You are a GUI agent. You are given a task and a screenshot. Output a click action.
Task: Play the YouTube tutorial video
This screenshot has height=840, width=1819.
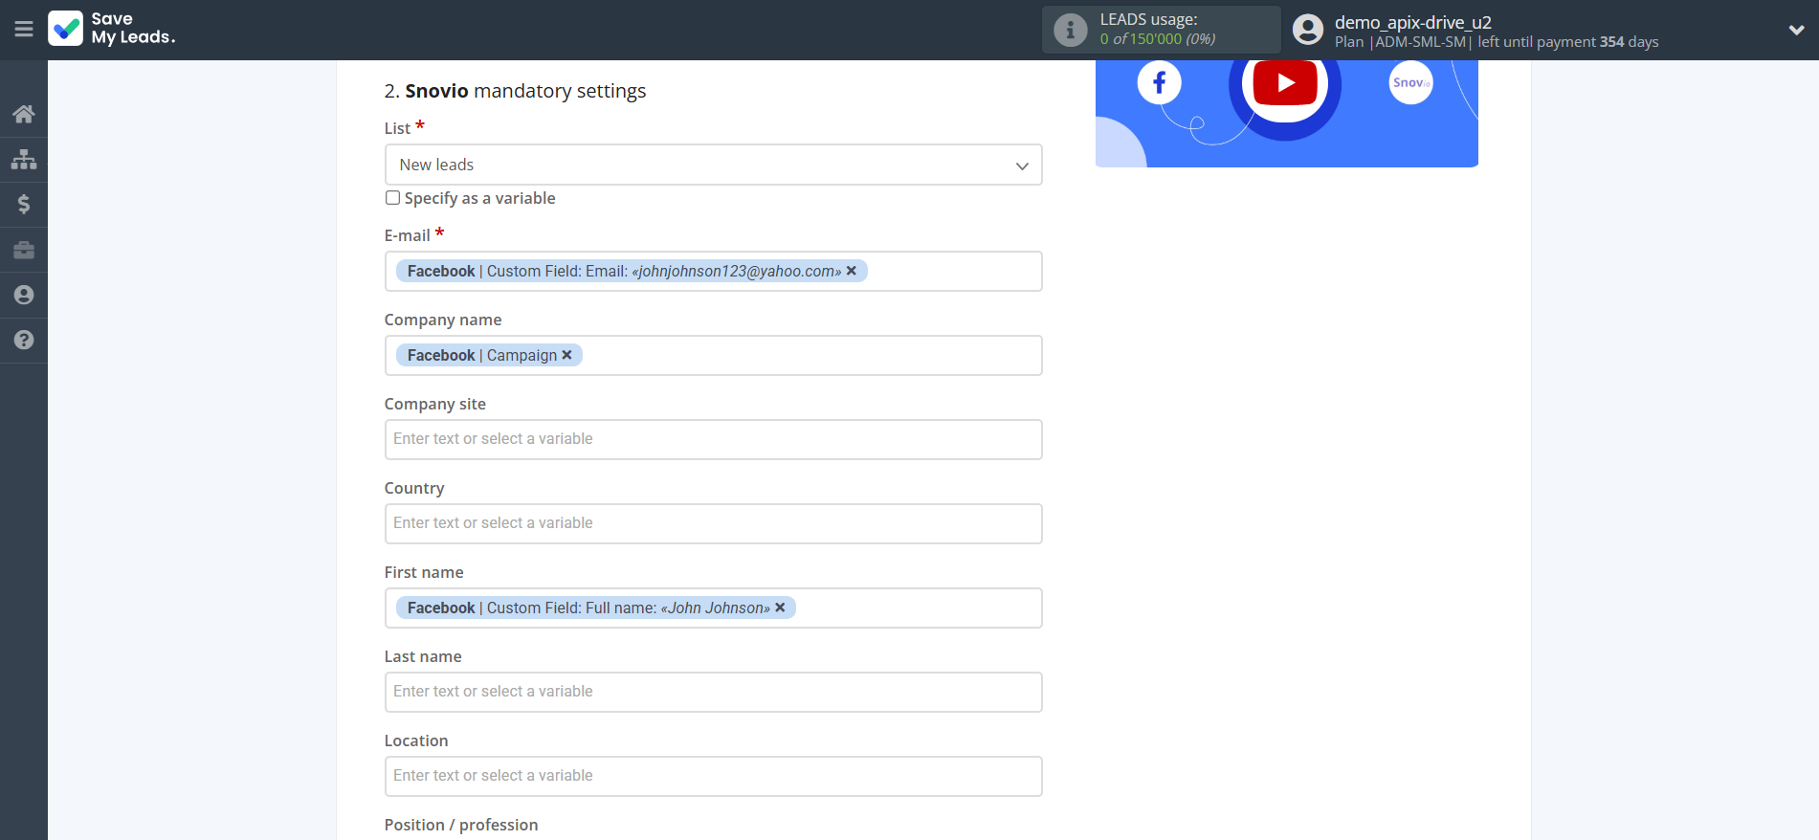1285,84
